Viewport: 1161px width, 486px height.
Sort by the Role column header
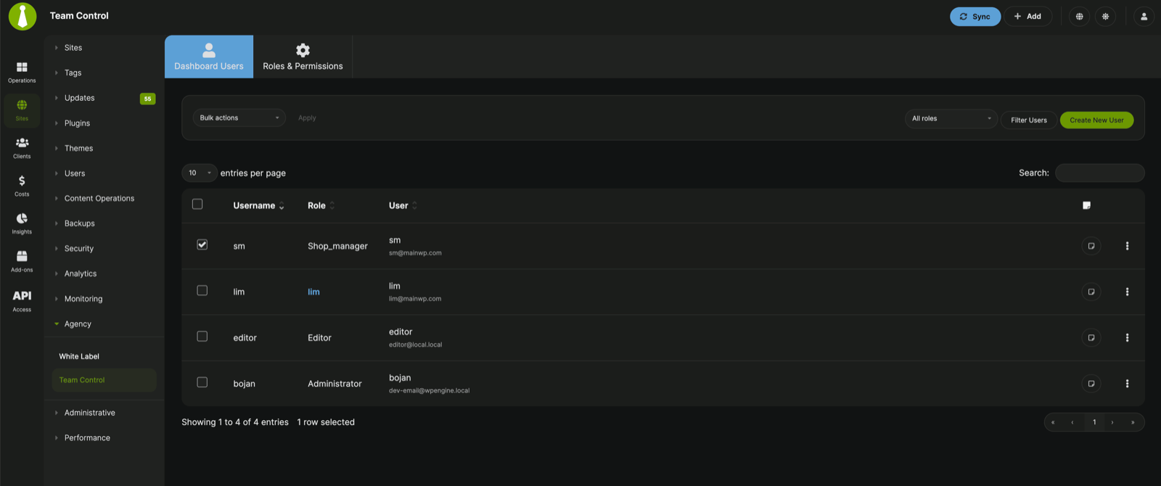tap(321, 205)
